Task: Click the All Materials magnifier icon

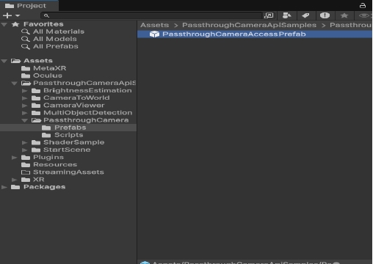Action: click(26, 32)
